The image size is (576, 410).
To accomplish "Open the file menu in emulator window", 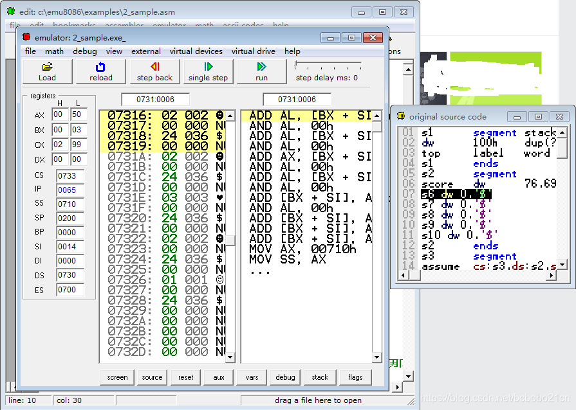I will (x=30, y=51).
